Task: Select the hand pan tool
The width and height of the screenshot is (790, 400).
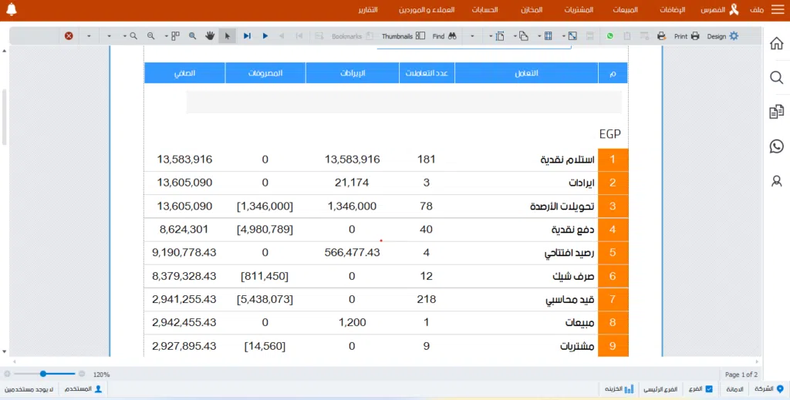Action: click(210, 36)
